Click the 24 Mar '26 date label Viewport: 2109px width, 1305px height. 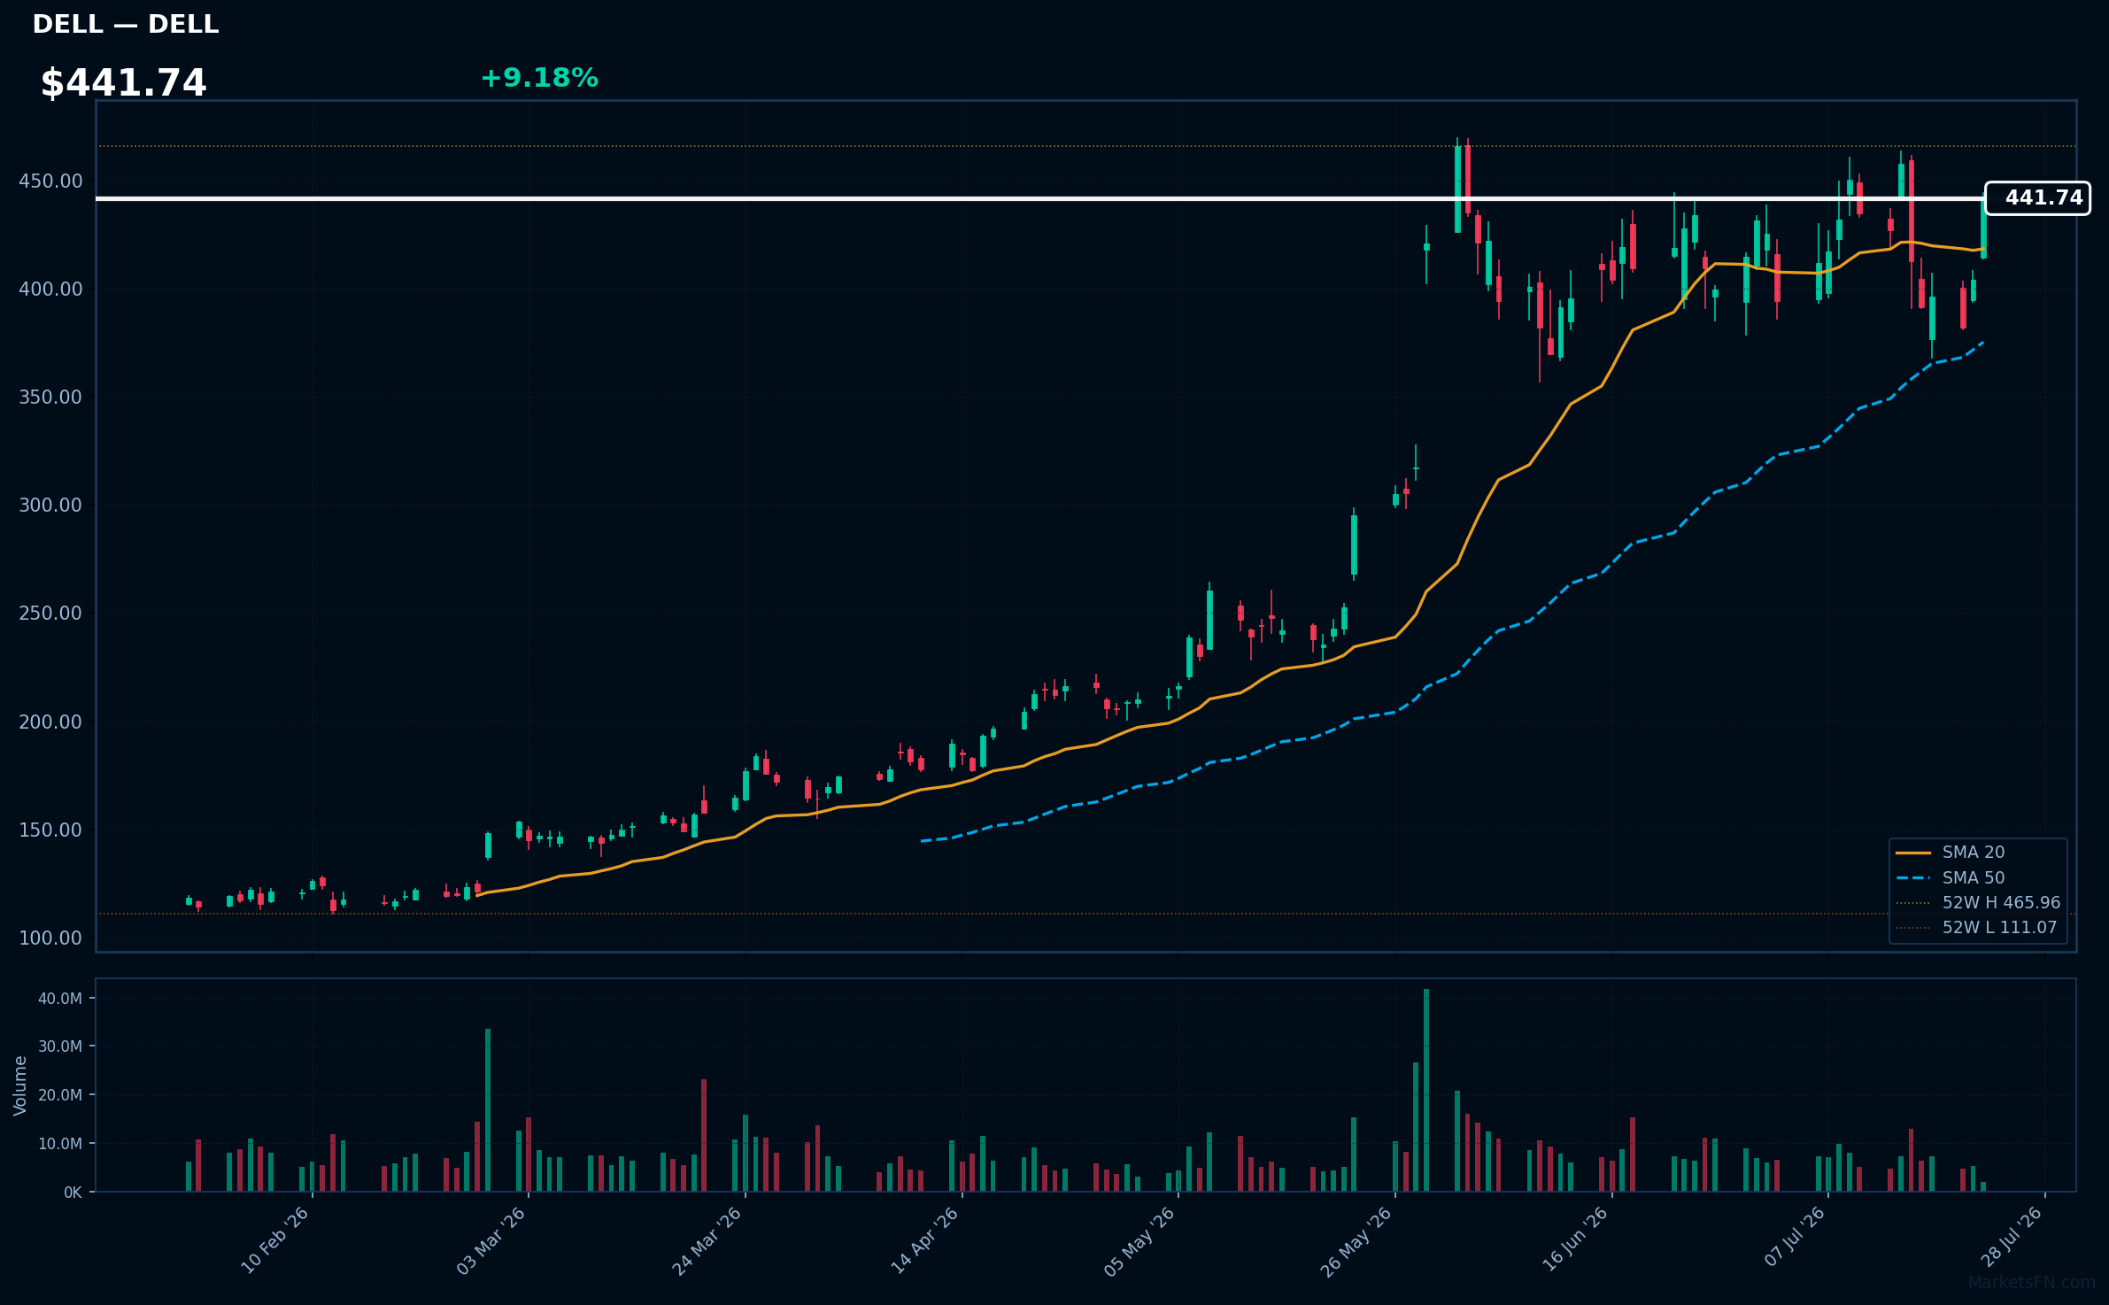[707, 1240]
